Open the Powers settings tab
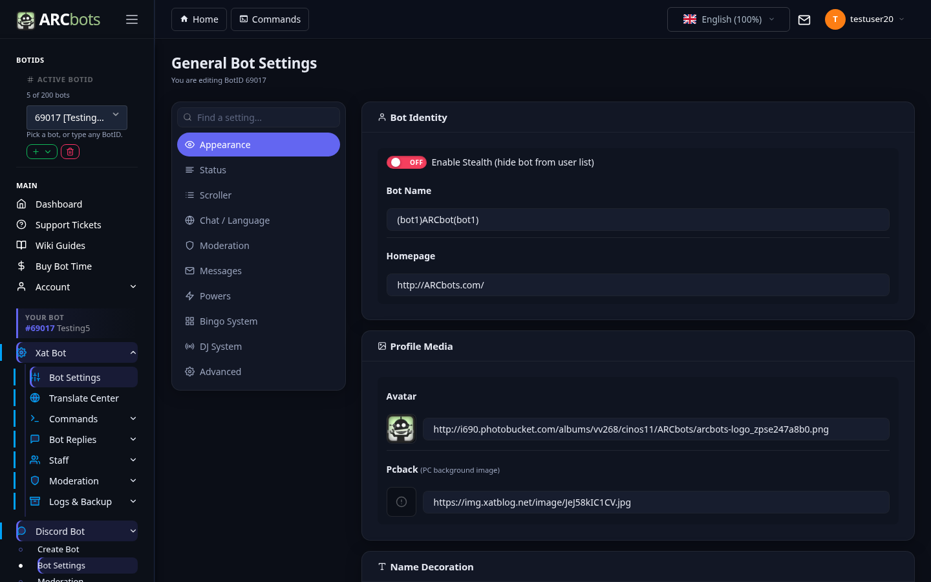931x582 pixels. (259, 296)
